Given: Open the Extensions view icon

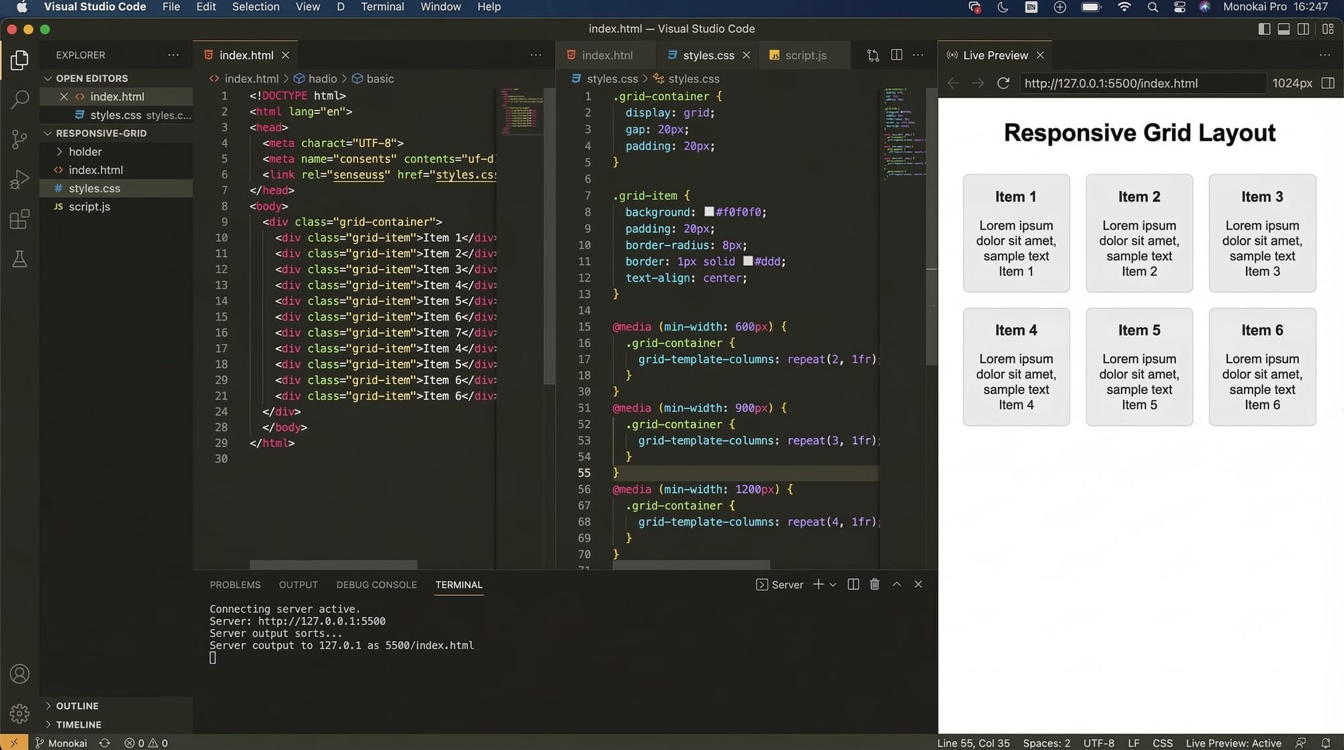Looking at the screenshot, I should 19,219.
